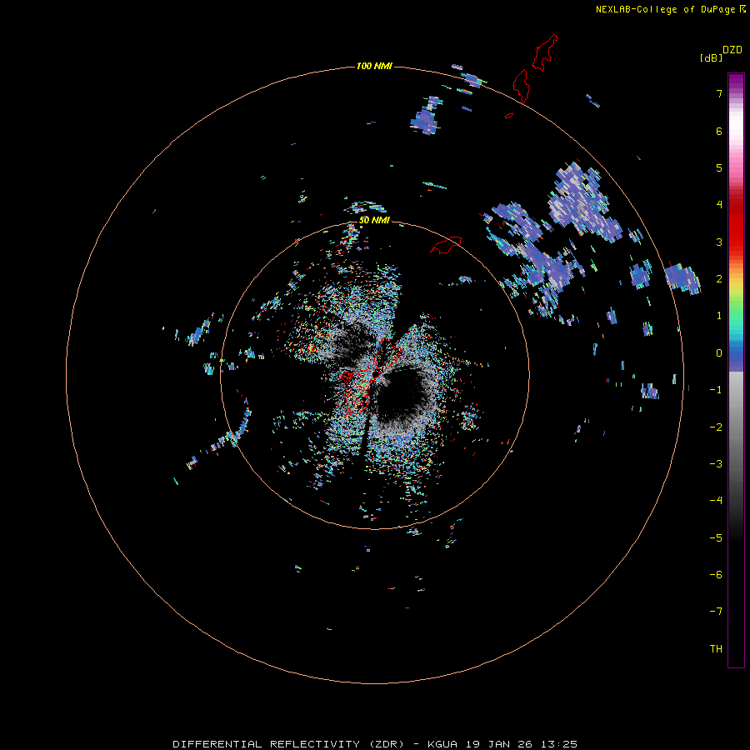Click the 3 value on color scale
The height and width of the screenshot is (750, 750).
point(719,242)
